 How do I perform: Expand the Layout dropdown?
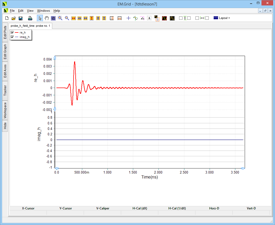point(222,18)
